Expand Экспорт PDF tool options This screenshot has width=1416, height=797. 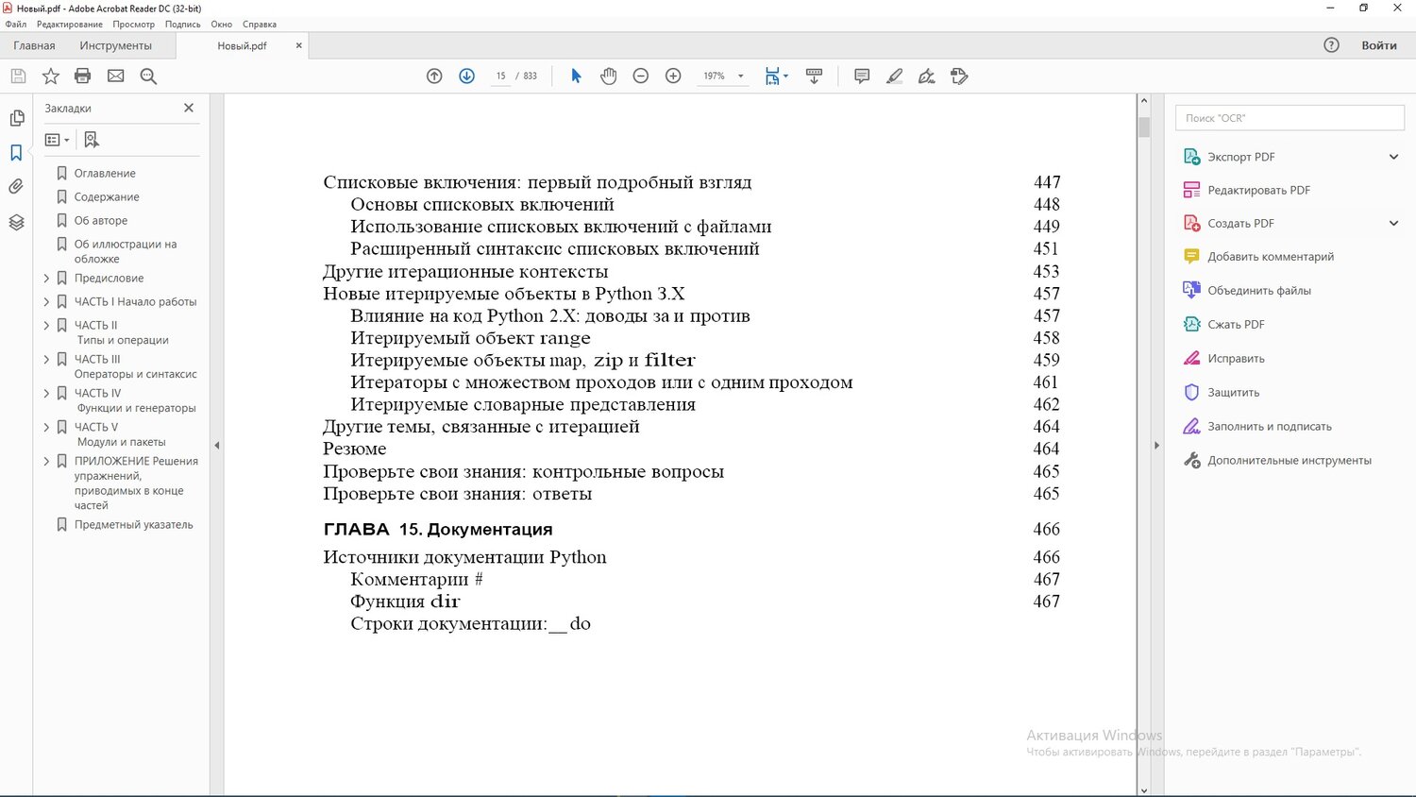[x=1393, y=157]
